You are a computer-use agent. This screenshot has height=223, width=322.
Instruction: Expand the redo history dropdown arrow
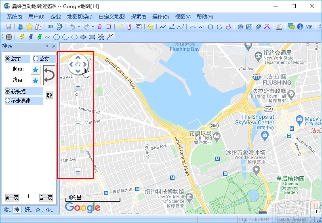pos(93,27)
